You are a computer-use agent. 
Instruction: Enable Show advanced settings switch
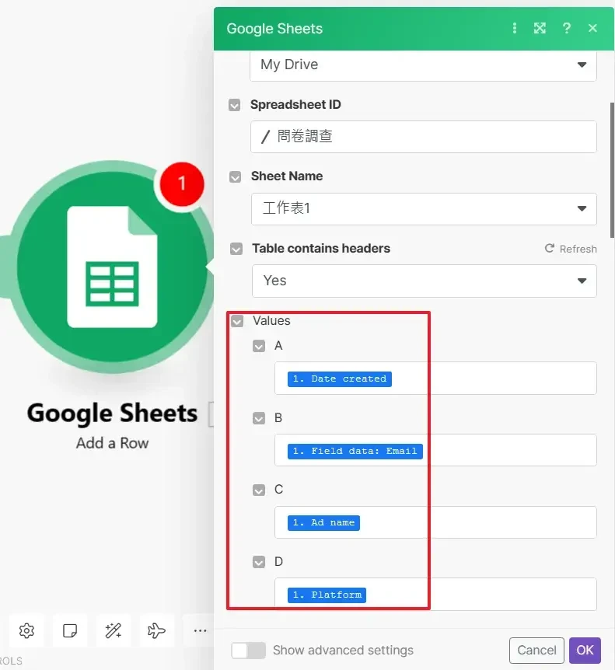248,651
